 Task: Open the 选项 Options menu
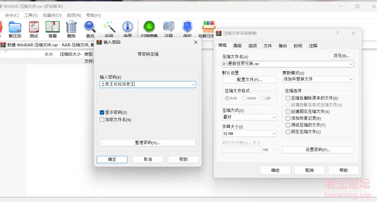click(74, 16)
